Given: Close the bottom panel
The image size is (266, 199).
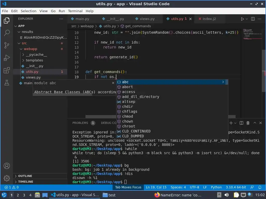Looking at the screenshot, I should click(x=261, y=123).
